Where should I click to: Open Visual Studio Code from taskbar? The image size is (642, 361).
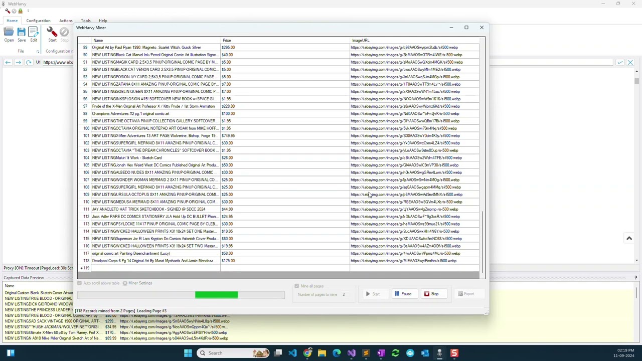coord(293,353)
